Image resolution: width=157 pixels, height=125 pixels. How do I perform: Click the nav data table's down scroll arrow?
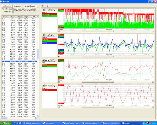tap(38, 116)
